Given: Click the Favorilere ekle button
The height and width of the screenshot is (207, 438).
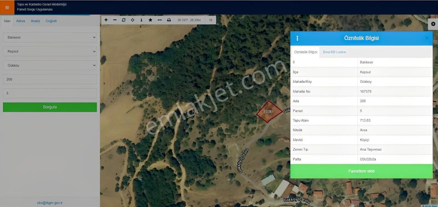Looking at the screenshot, I should (361, 171).
